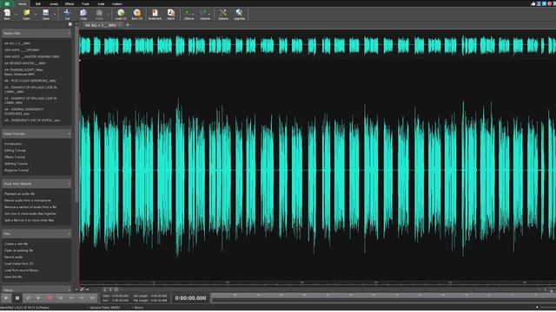Click the Save toolbar icon

[x=46, y=14]
